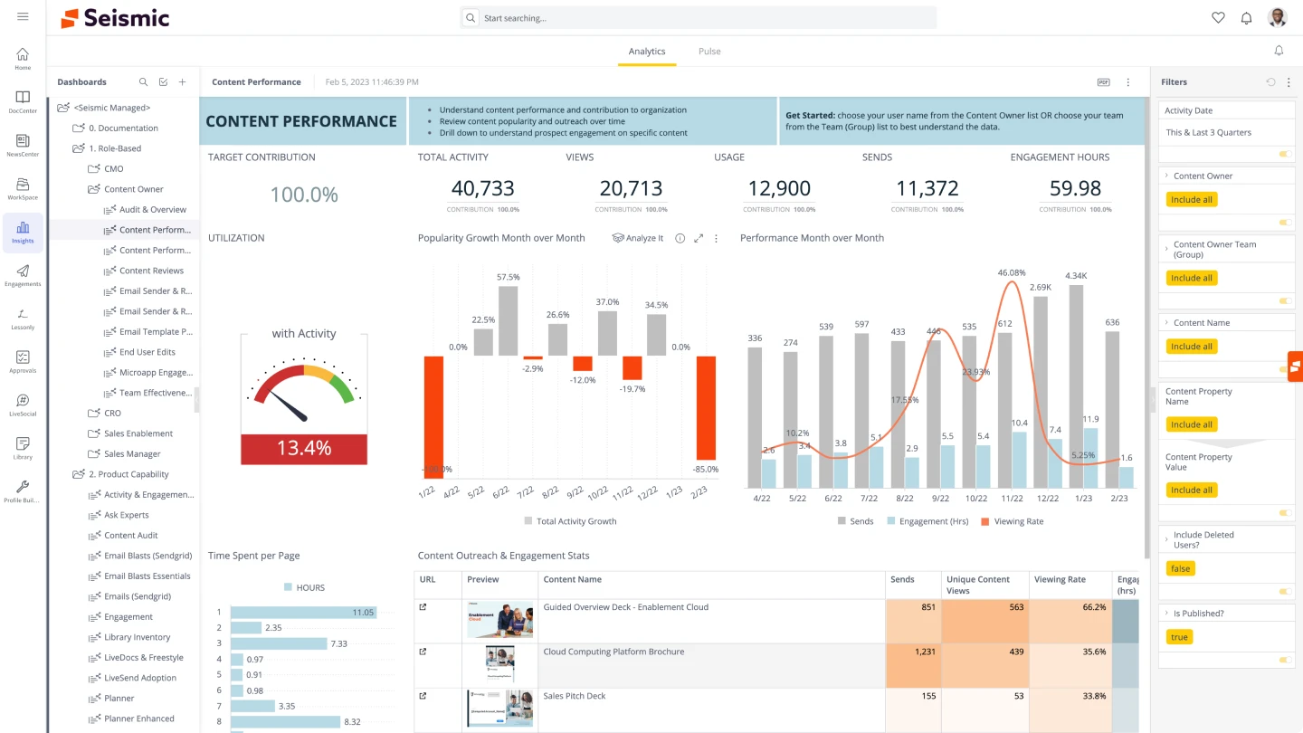Click the bell icon beside Pulse tab row
This screenshot has width=1303, height=733.
coord(1279,51)
